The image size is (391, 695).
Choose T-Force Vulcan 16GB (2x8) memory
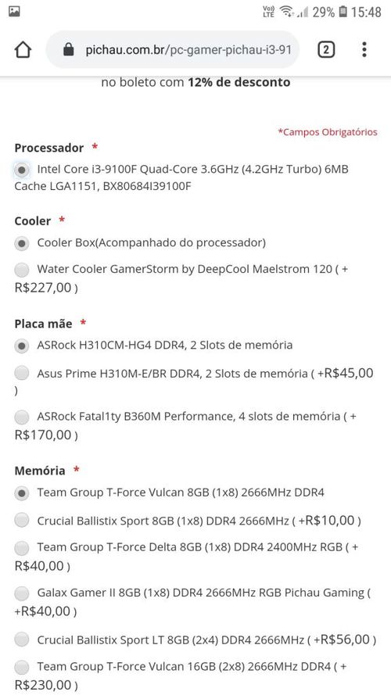(22, 666)
